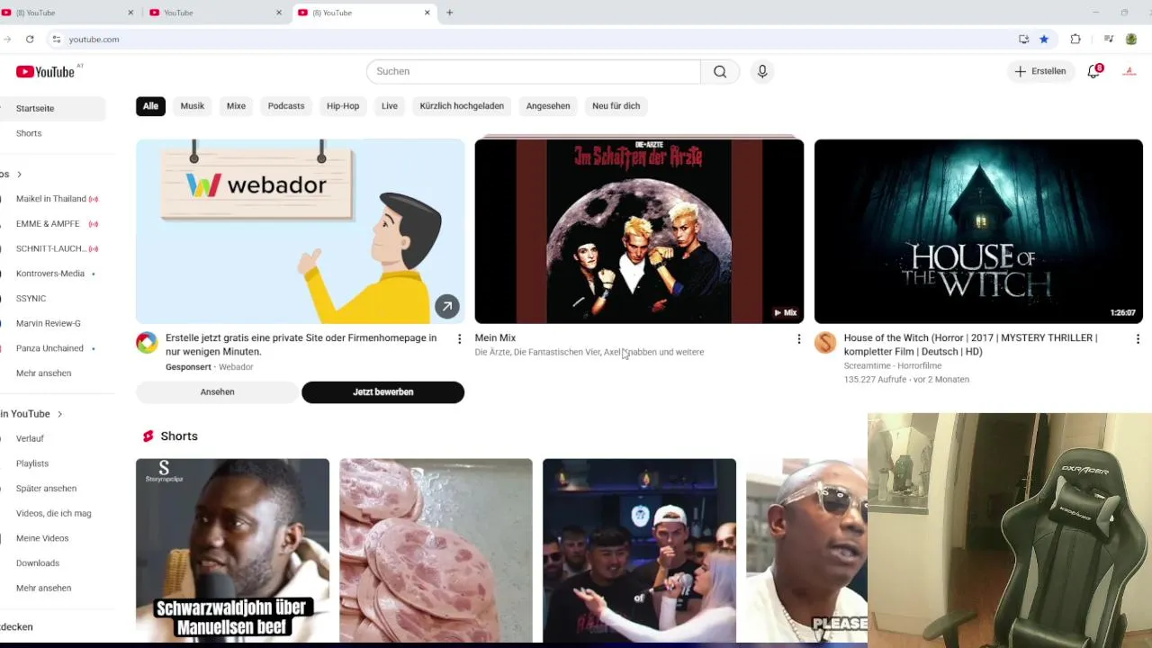This screenshot has height=648, width=1152.
Task: Click into the Suchen search field
Action: click(533, 72)
